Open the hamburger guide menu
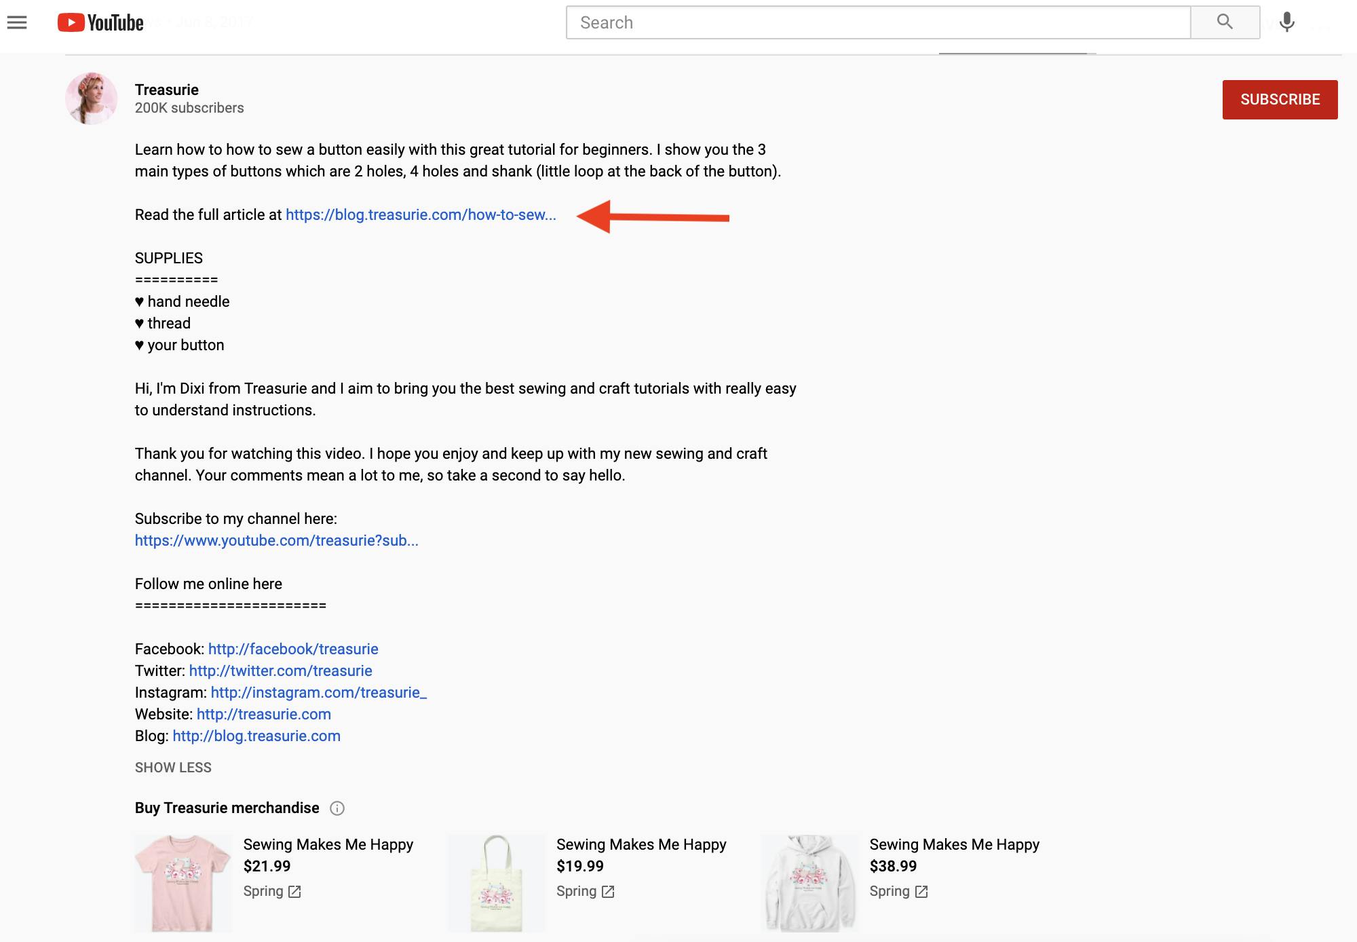This screenshot has height=942, width=1357. tap(17, 22)
